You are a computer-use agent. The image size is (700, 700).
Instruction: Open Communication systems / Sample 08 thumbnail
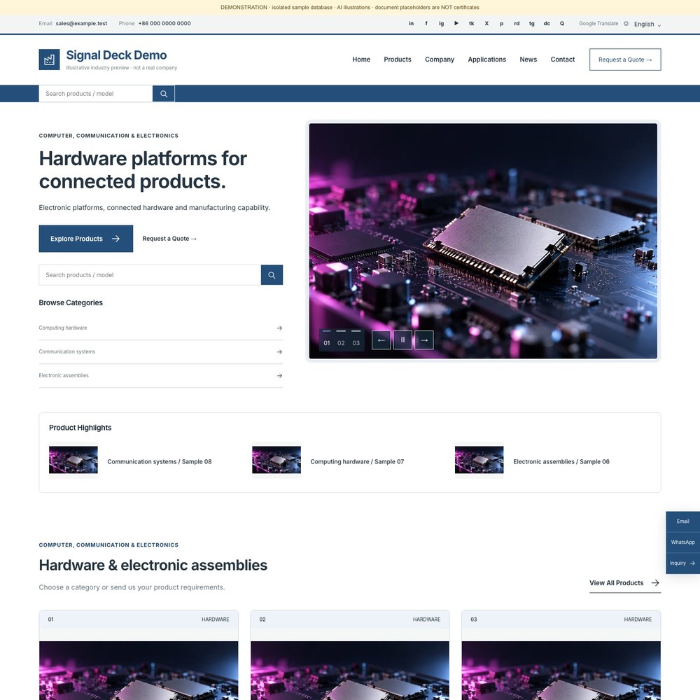point(73,460)
